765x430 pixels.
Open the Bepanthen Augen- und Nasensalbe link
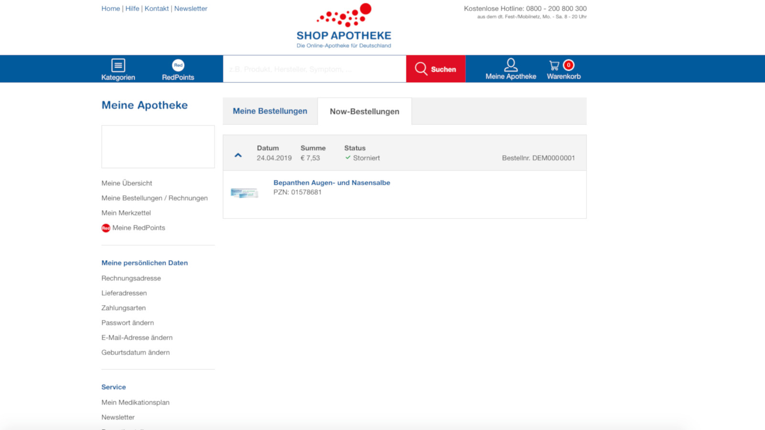(331, 183)
